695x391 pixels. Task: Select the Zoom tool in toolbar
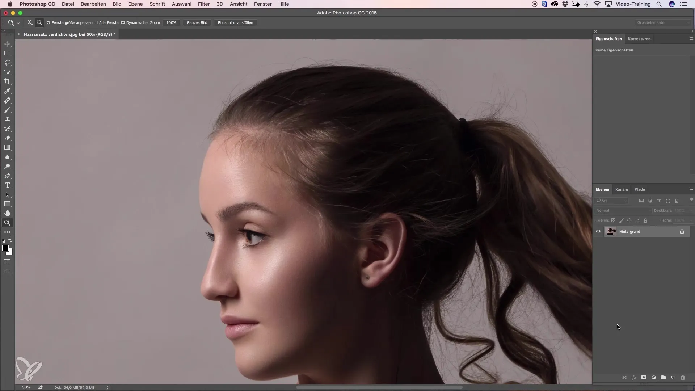(x=7, y=223)
